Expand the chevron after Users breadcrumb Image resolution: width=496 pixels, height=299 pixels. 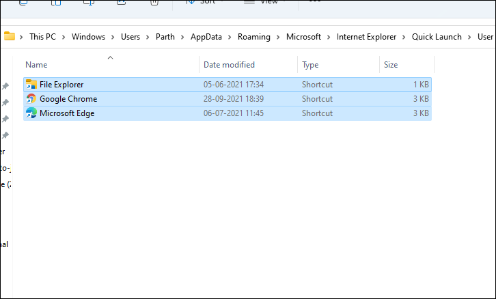pos(148,37)
